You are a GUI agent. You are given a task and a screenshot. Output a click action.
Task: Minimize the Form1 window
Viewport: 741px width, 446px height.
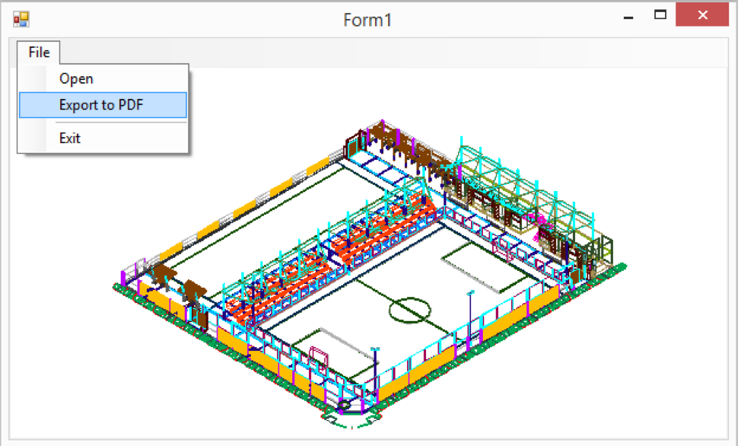pos(628,17)
